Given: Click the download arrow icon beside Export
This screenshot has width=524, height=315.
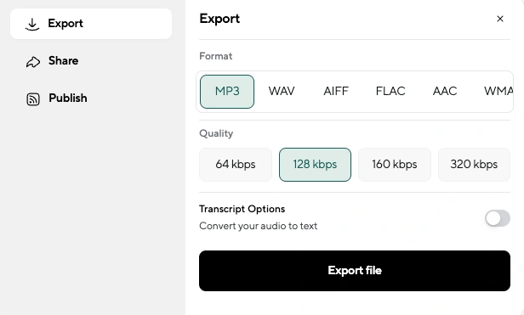Looking at the screenshot, I should [x=32, y=25].
